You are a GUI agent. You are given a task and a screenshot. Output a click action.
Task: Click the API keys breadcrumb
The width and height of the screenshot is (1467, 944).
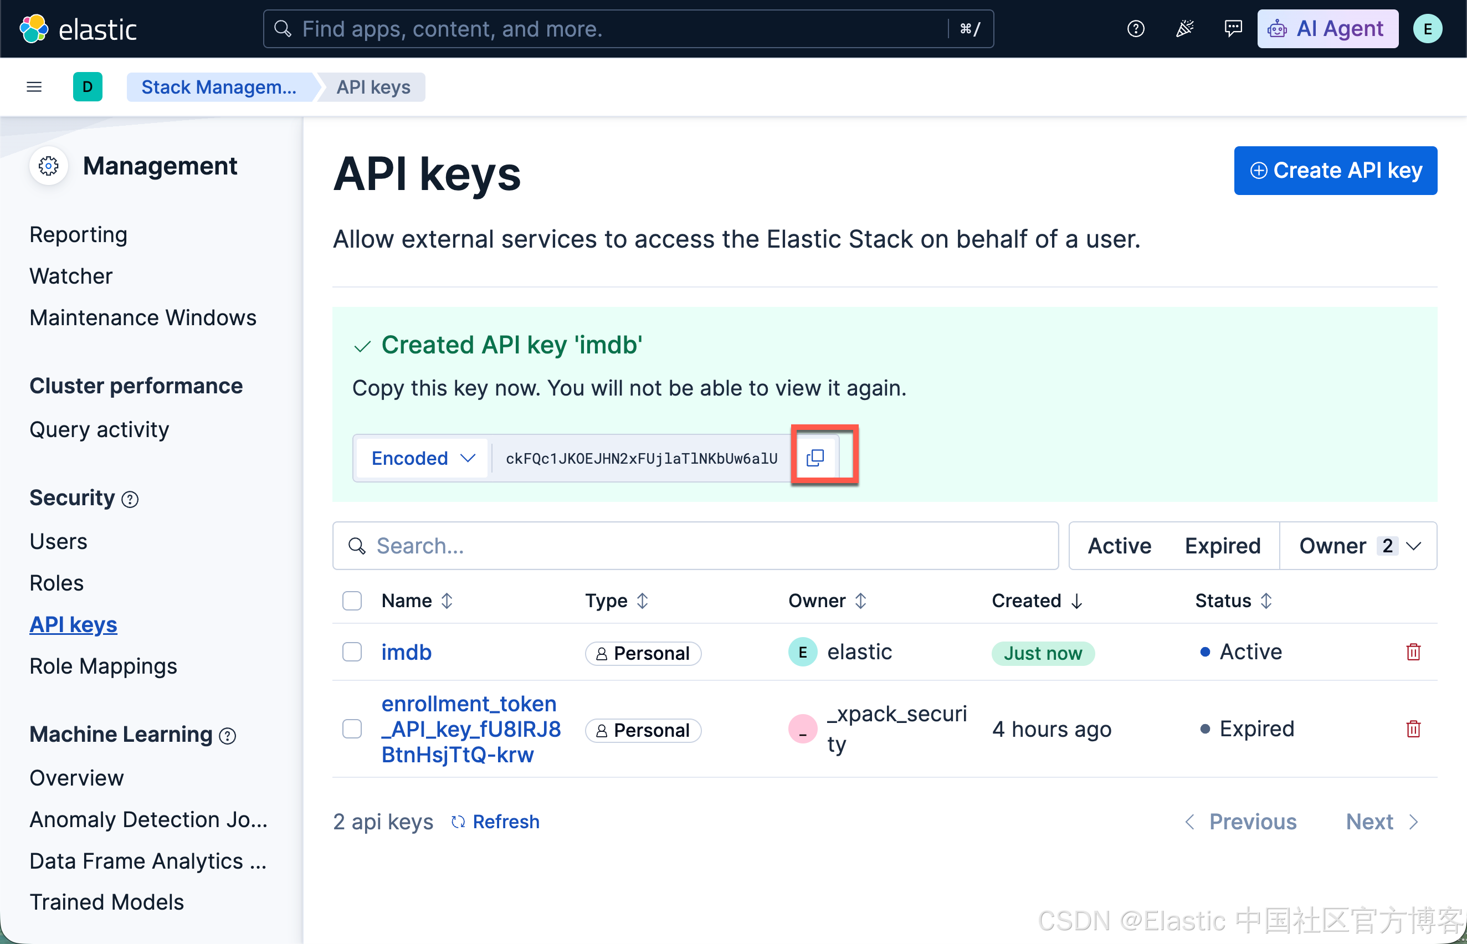pos(373,87)
